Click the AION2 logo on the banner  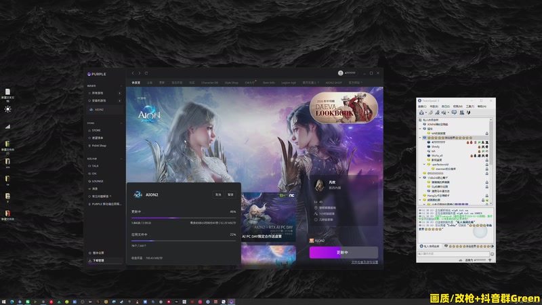(x=149, y=114)
